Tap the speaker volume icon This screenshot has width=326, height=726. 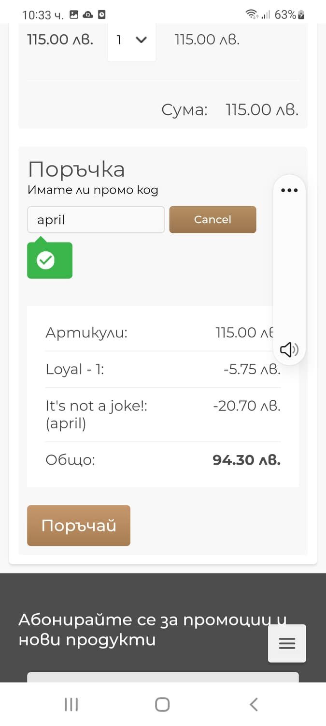pos(289,349)
